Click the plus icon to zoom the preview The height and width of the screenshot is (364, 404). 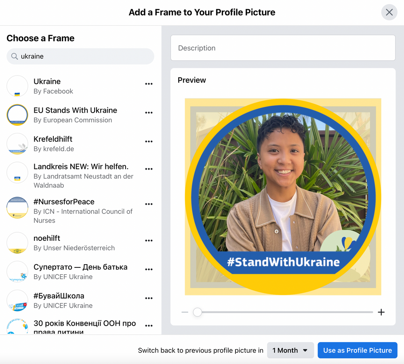coord(381,312)
